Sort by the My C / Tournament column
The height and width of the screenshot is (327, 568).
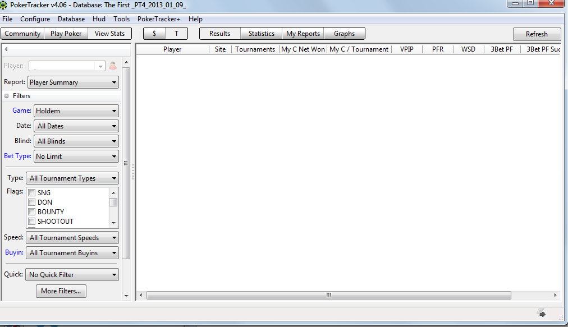tap(359, 49)
